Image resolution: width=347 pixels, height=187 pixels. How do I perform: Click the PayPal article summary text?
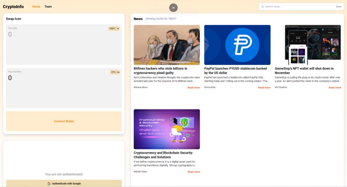point(236,79)
